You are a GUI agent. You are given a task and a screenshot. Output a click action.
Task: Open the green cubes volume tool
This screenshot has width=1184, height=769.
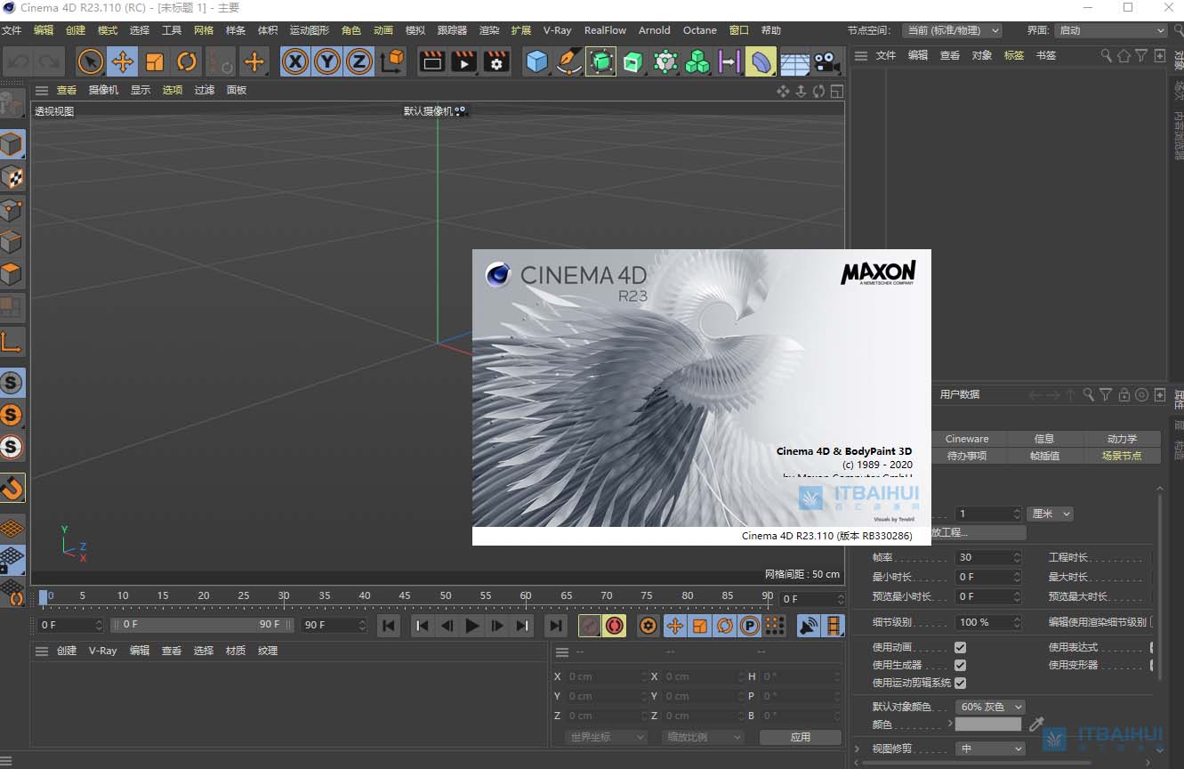tap(697, 62)
